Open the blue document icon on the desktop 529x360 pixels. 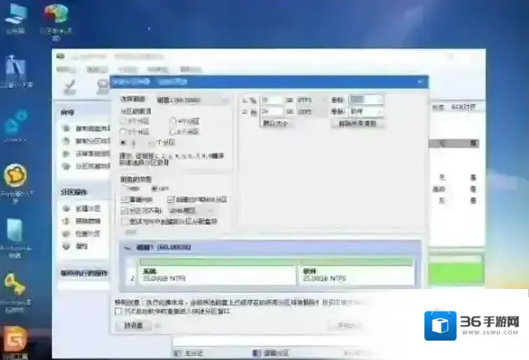(x=14, y=232)
